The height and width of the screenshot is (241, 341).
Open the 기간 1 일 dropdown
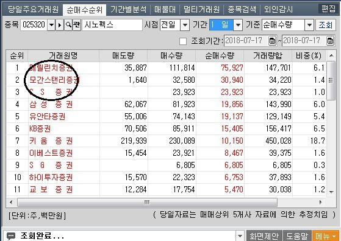[x=238, y=25]
